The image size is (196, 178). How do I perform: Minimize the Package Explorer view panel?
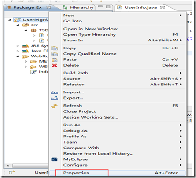(x=100, y=6)
